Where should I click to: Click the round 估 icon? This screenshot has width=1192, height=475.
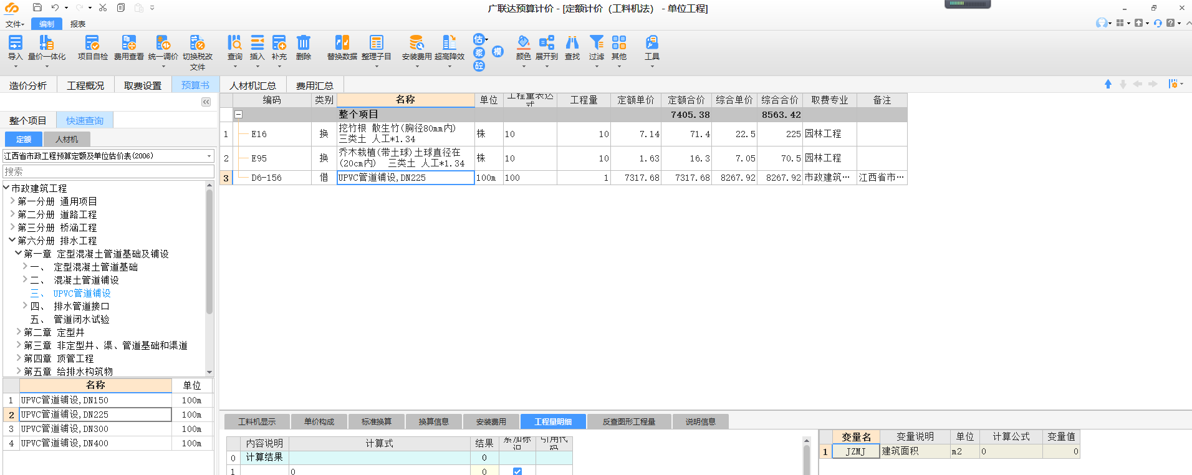coord(479,39)
